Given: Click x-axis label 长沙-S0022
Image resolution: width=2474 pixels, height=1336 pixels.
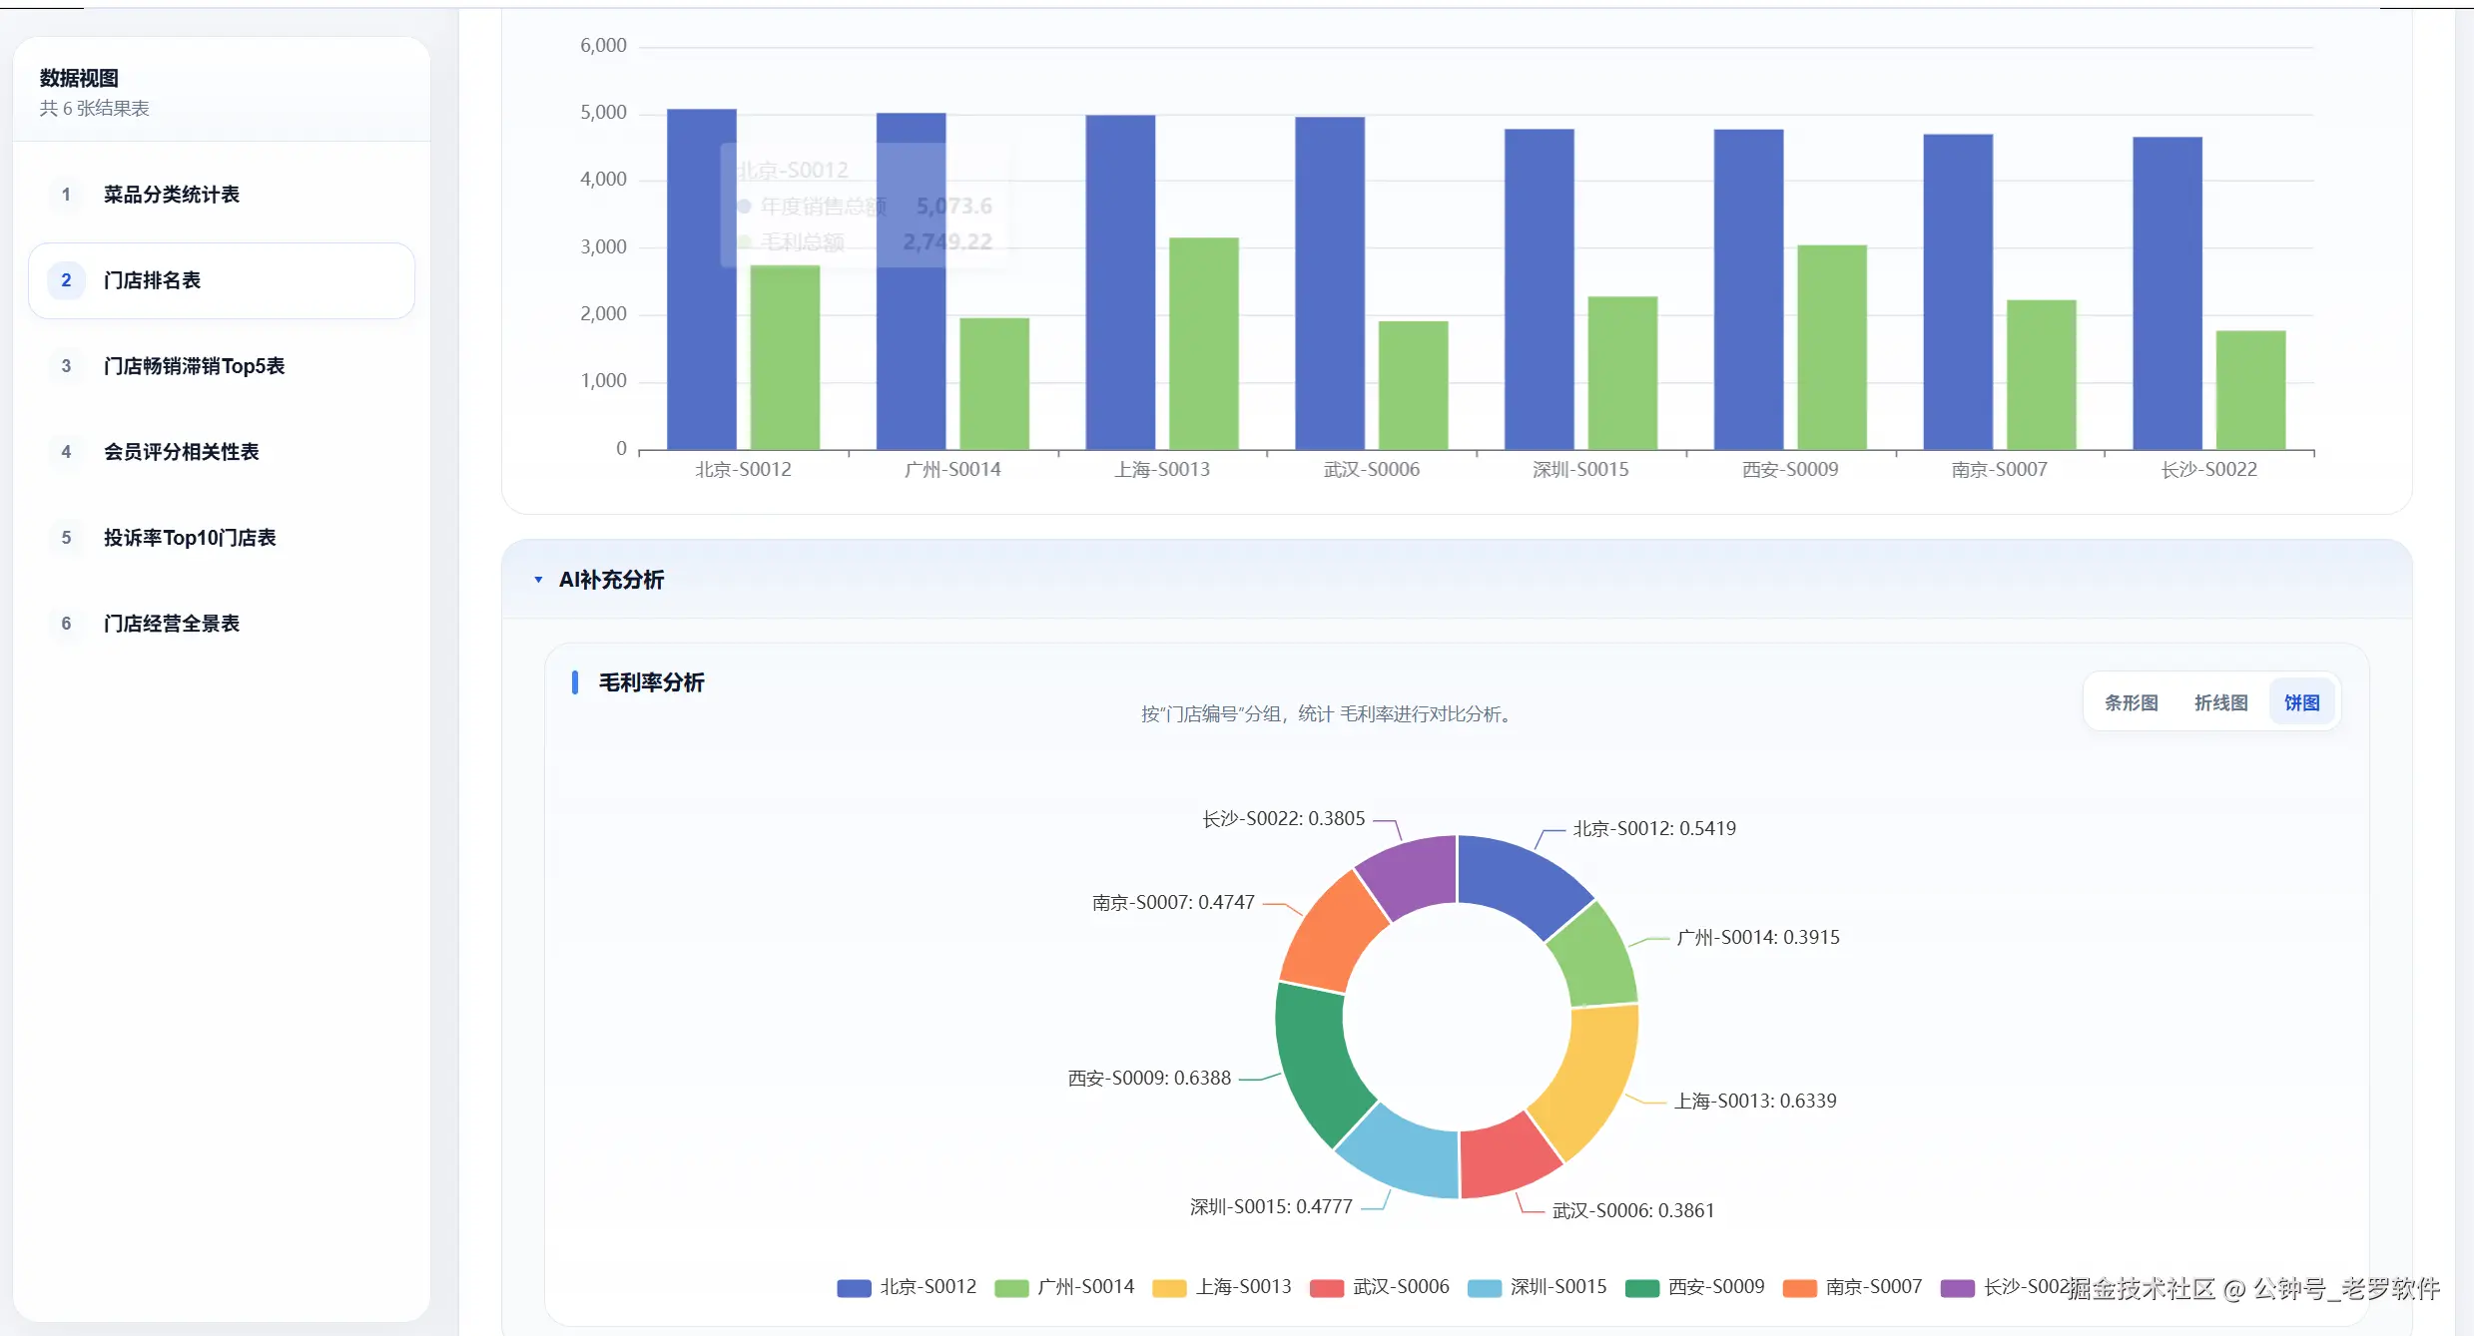Looking at the screenshot, I should 2208,470.
